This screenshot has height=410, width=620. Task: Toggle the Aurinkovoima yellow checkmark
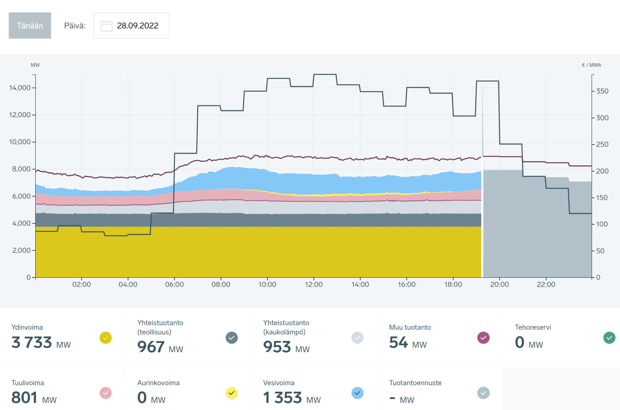click(x=232, y=393)
